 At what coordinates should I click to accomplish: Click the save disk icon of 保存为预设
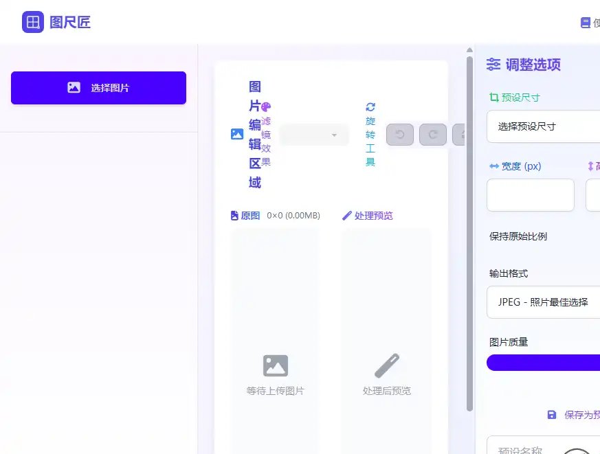(x=552, y=415)
